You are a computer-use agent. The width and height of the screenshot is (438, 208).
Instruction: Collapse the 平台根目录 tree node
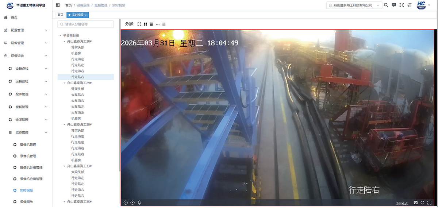coord(60,35)
